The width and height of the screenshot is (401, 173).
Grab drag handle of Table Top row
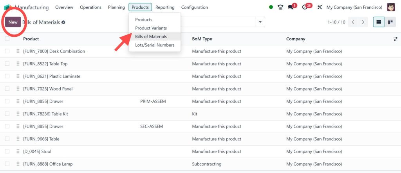click(x=18, y=64)
